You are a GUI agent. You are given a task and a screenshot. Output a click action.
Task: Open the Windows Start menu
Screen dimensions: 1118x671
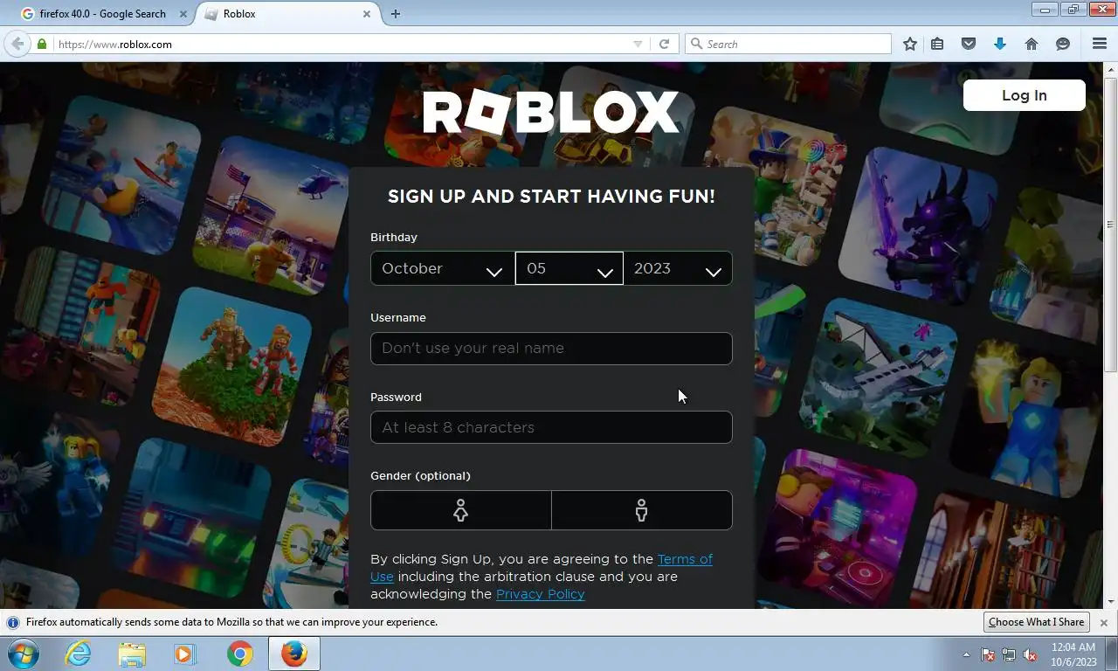(24, 654)
